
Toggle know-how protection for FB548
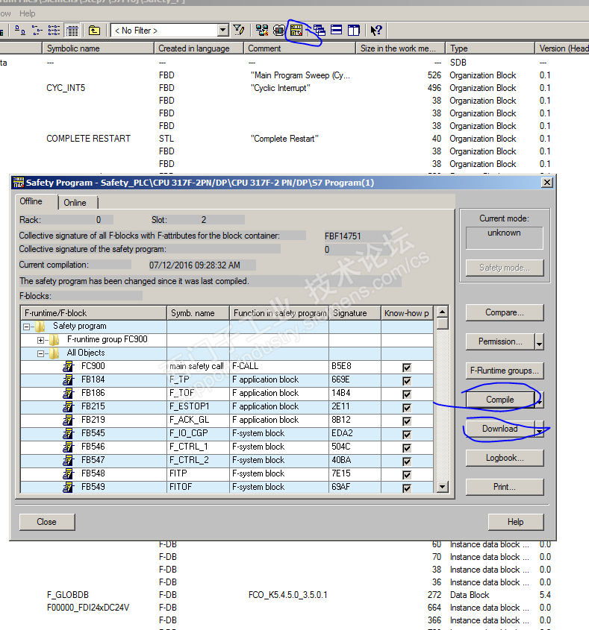click(407, 474)
